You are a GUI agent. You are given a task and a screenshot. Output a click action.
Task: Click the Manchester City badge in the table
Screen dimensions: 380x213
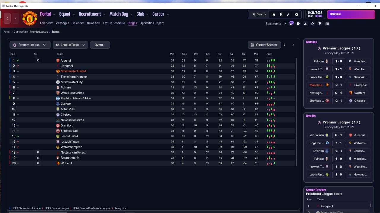[x=58, y=82]
